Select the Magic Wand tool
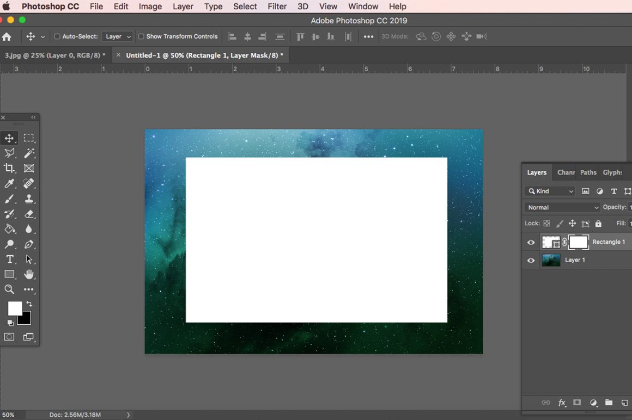The height and width of the screenshot is (420, 632). coord(29,153)
